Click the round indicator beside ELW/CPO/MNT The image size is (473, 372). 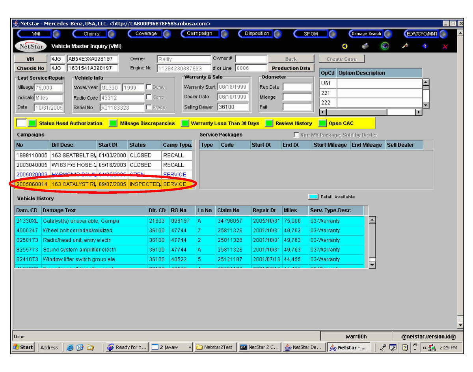tap(444, 34)
